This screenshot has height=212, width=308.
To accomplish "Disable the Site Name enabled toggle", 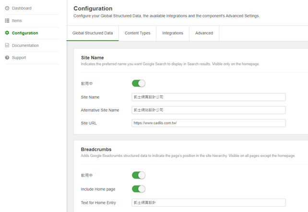I will (138, 83).
